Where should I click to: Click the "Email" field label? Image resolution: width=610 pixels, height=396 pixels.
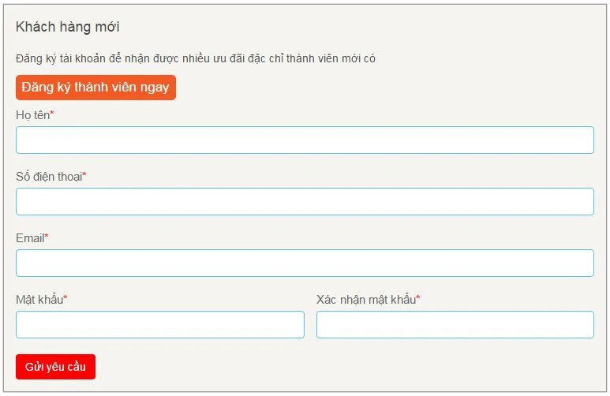click(30, 238)
